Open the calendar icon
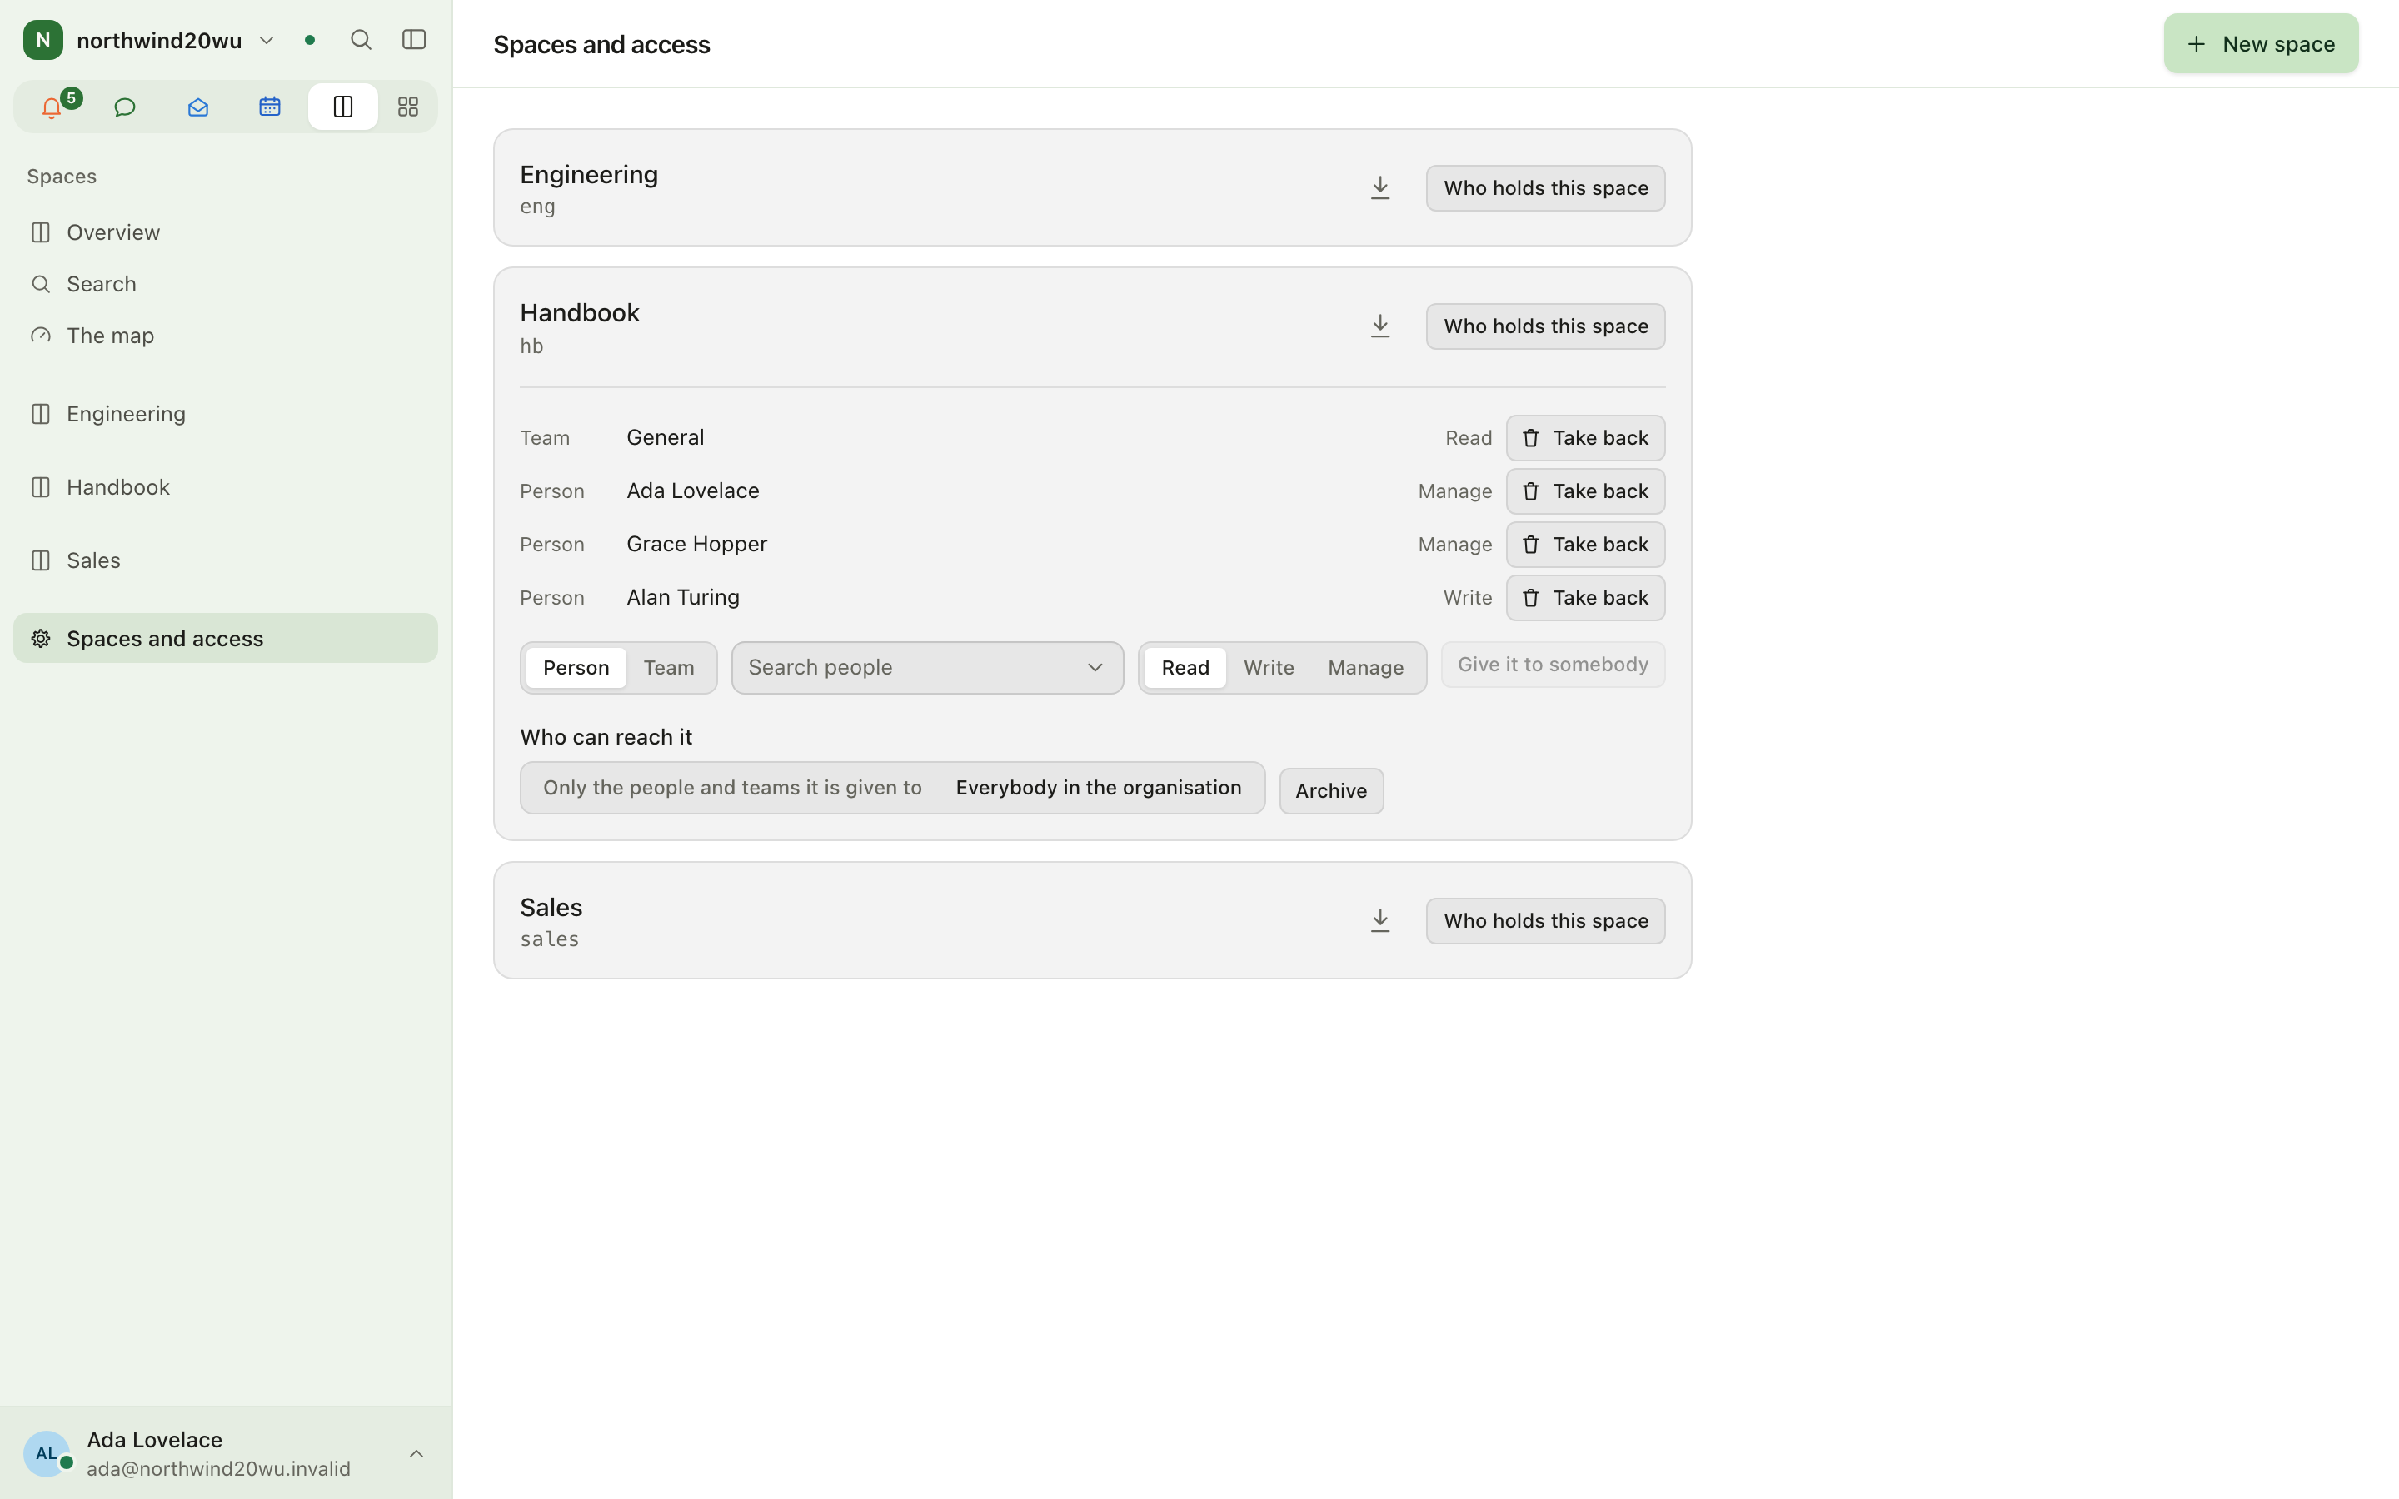The height and width of the screenshot is (1499, 2399). coord(270,107)
